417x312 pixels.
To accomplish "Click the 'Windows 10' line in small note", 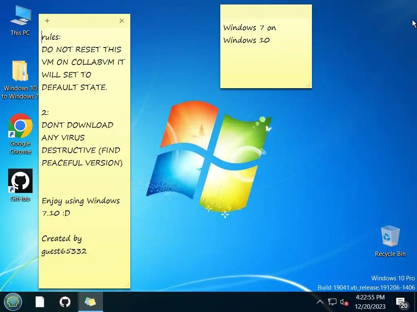I will coord(246,40).
